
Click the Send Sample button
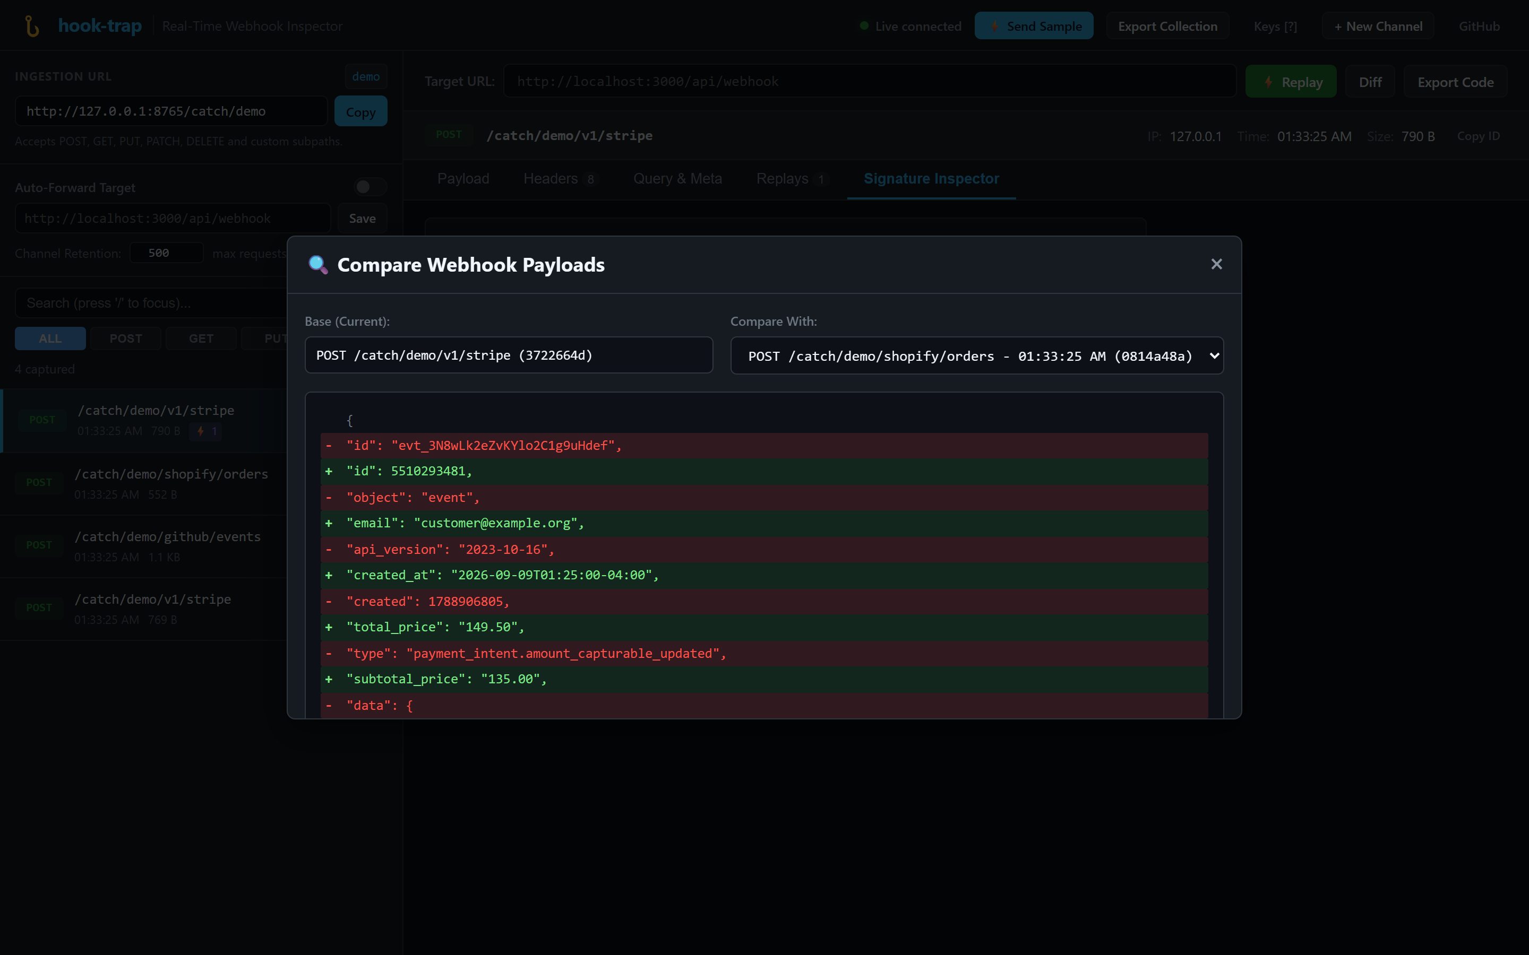[1034, 26]
